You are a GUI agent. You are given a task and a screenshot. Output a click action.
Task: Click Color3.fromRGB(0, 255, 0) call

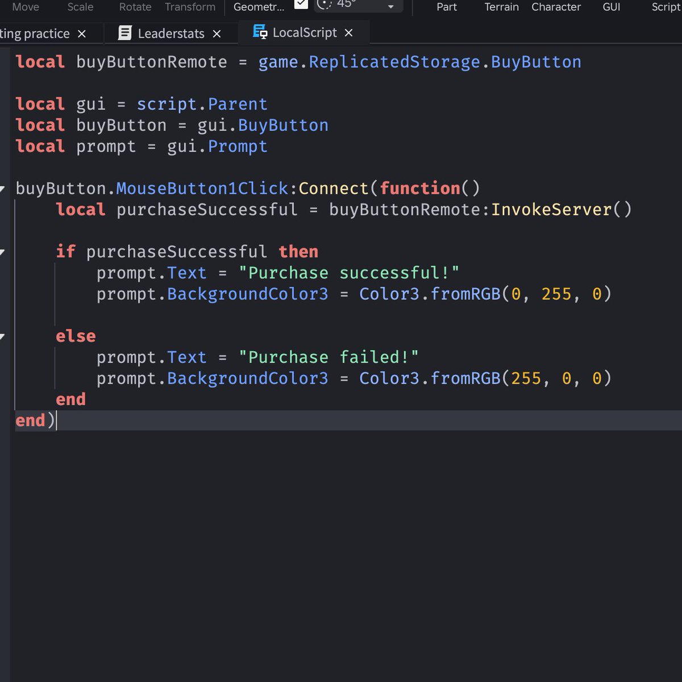pos(485,294)
